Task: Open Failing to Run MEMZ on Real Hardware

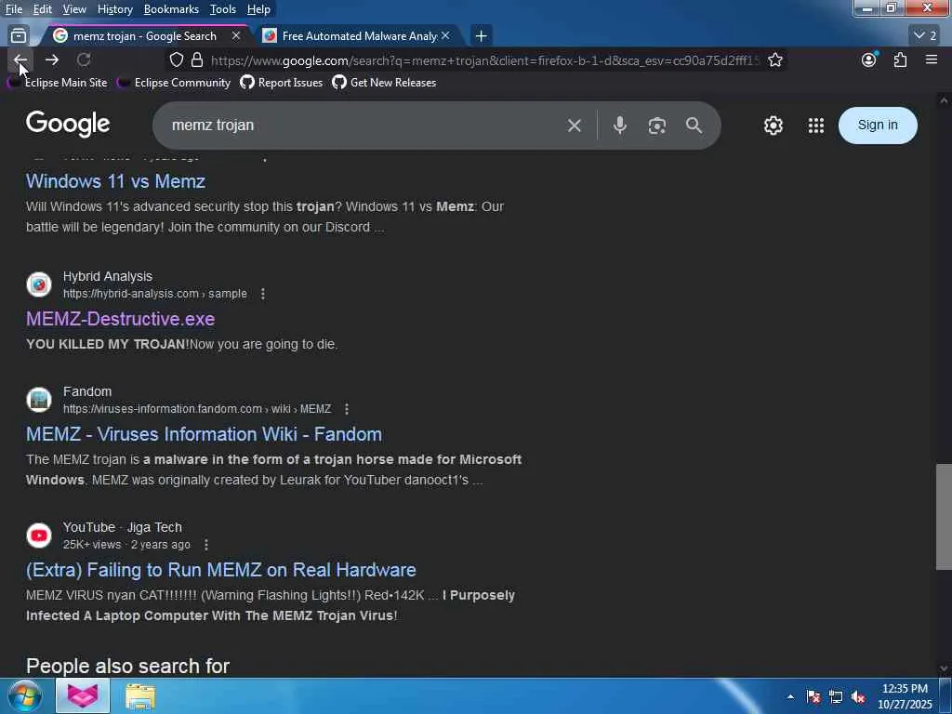Action: (x=221, y=570)
